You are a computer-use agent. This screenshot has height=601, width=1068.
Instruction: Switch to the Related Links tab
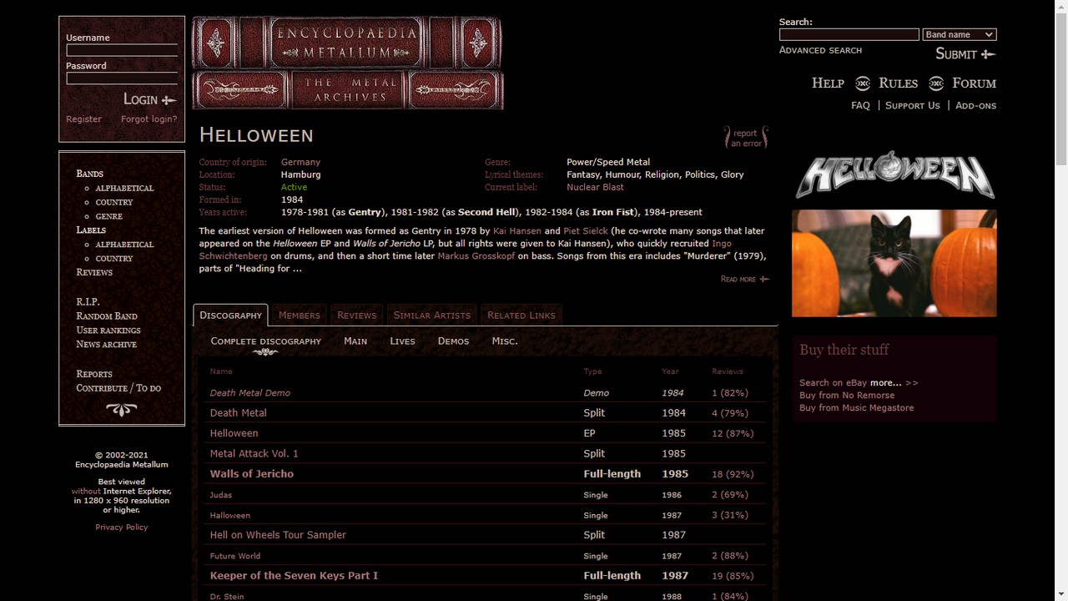(521, 315)
